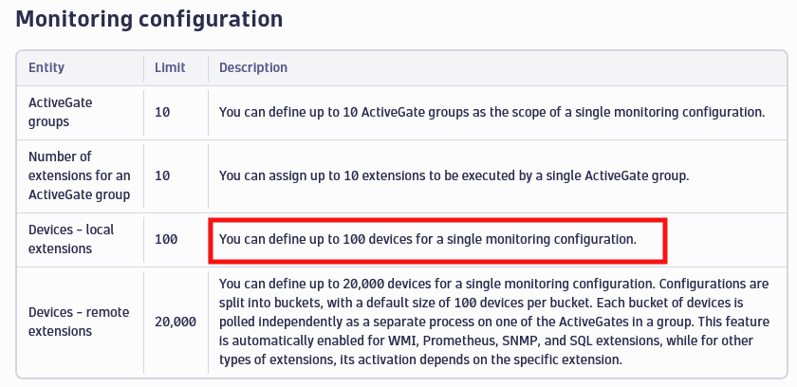Image resolution: width=797 pixels, height=387 pixels.
Task: Select the "Number of extensions" entity cell
Action: 80,175
